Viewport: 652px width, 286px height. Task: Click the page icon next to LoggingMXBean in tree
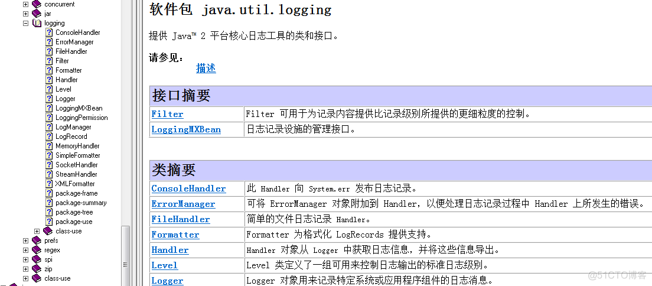point(48,108)
